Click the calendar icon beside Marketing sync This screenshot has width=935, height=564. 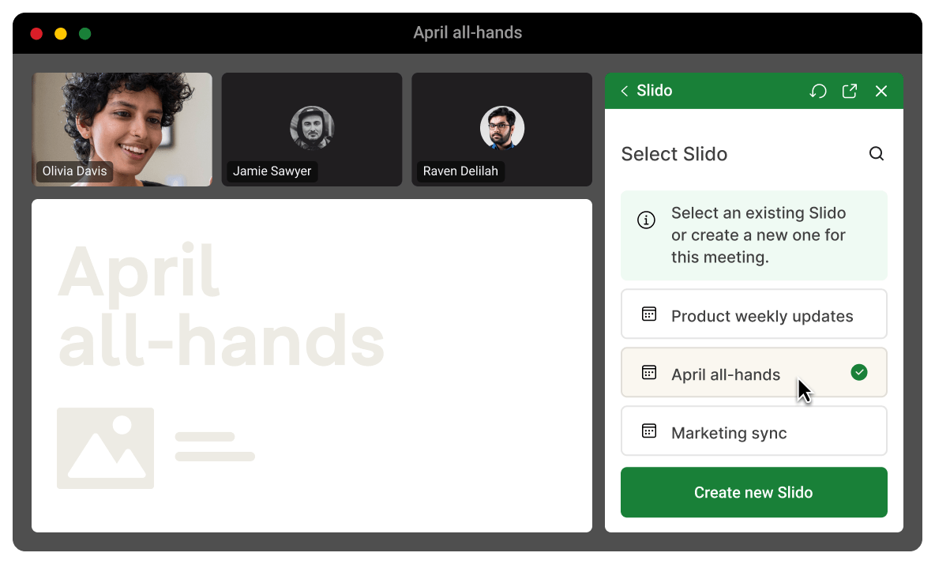[648, 431]
